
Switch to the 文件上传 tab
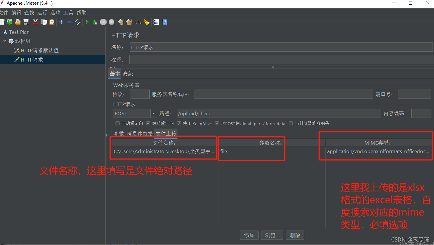pyautogui.click(x=166, y=133)
